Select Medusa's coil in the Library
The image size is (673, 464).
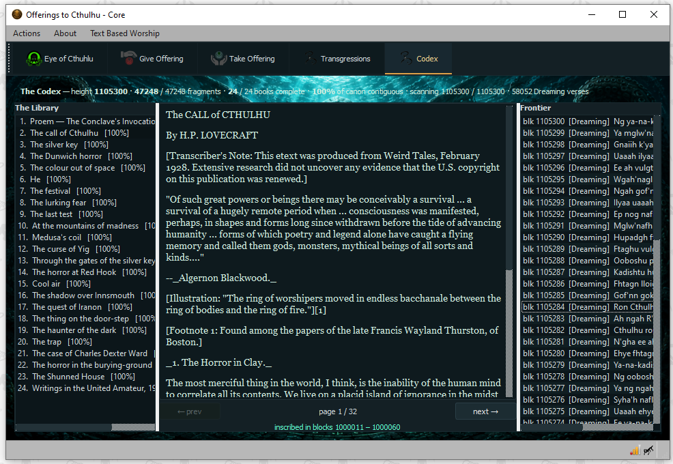[x=86, y=237]
